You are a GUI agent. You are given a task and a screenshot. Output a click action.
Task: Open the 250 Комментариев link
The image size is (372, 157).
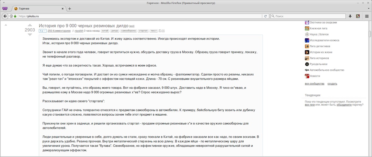pos(59,31)
